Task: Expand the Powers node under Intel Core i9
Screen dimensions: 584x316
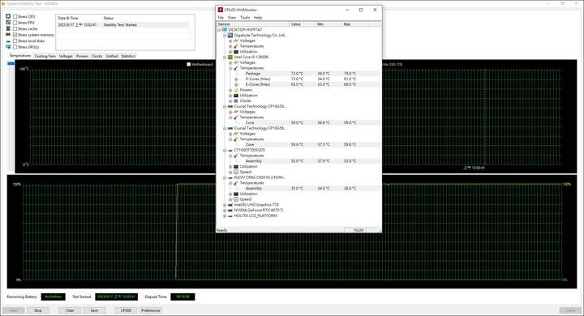Action: point(230,90)
